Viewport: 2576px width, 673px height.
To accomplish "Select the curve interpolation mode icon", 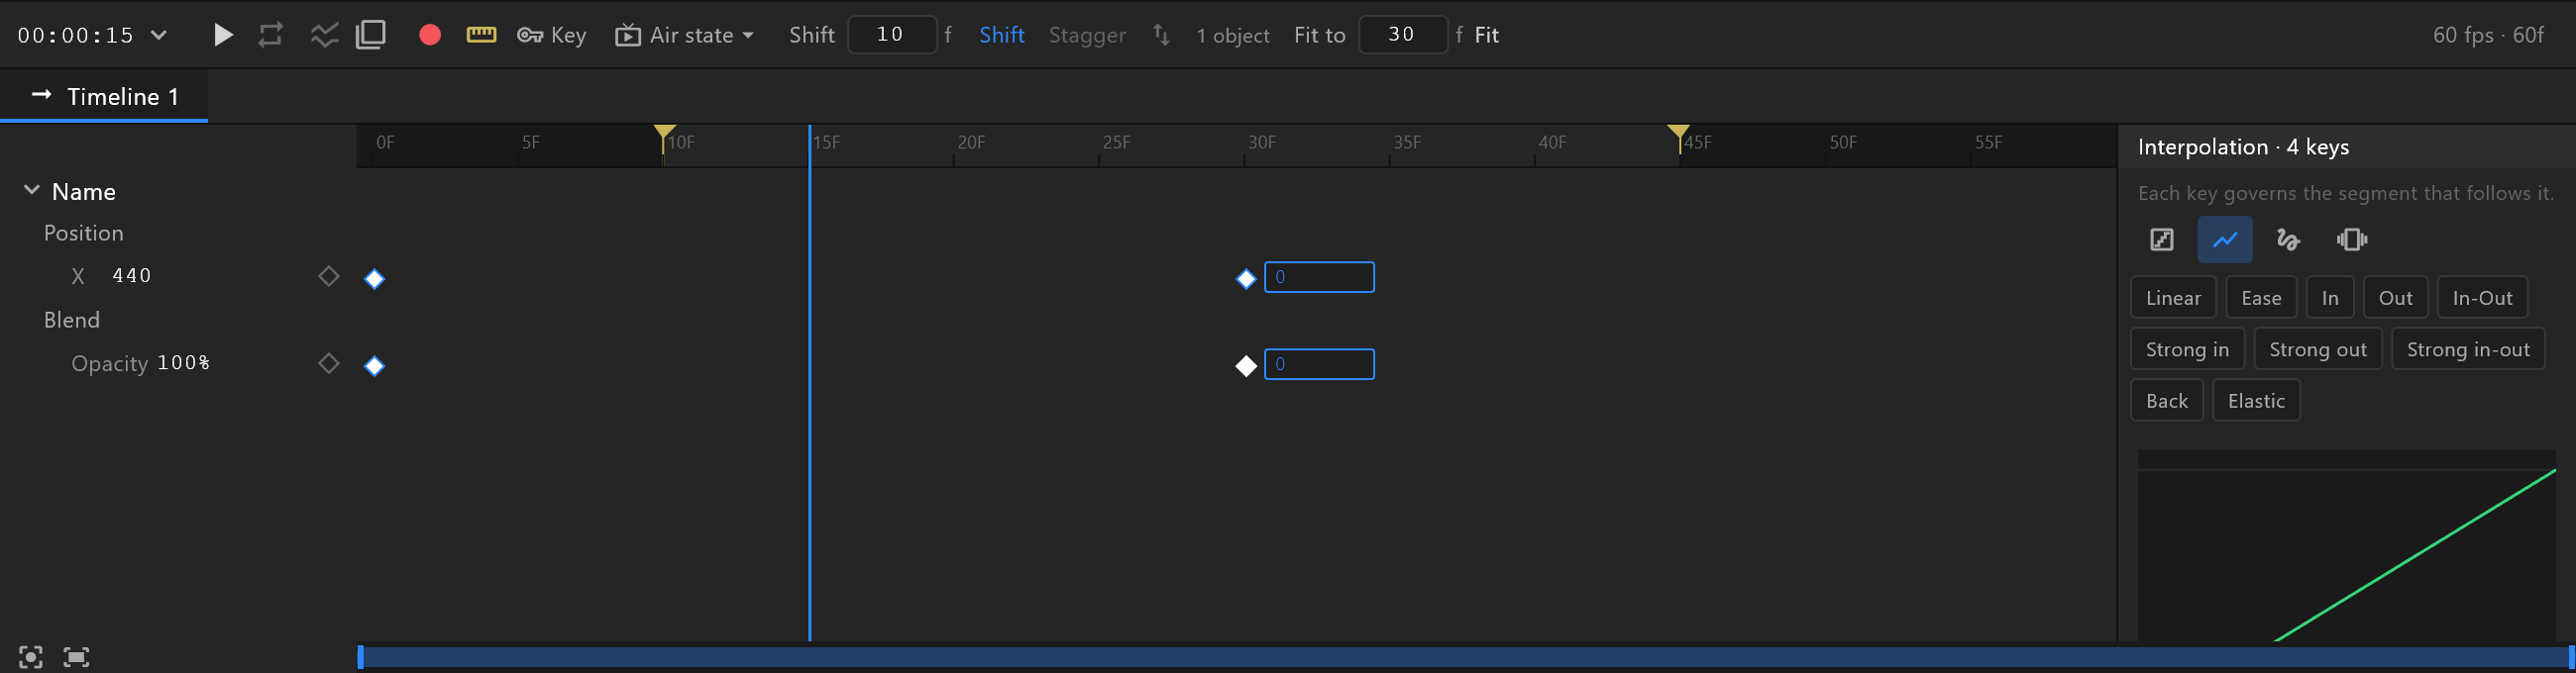I will coord(2224,240).
